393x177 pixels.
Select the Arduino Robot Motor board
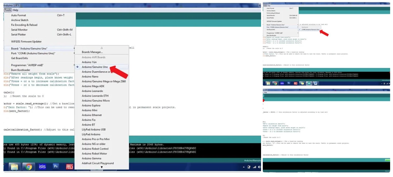click(102, 153)
